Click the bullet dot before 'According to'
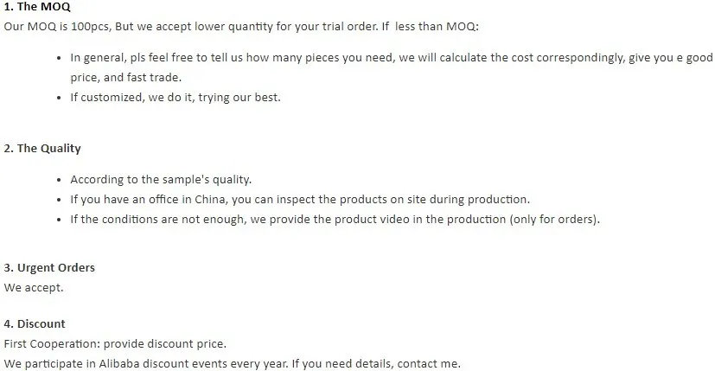This screenshot has height=371, width=715. pos(59,180)
